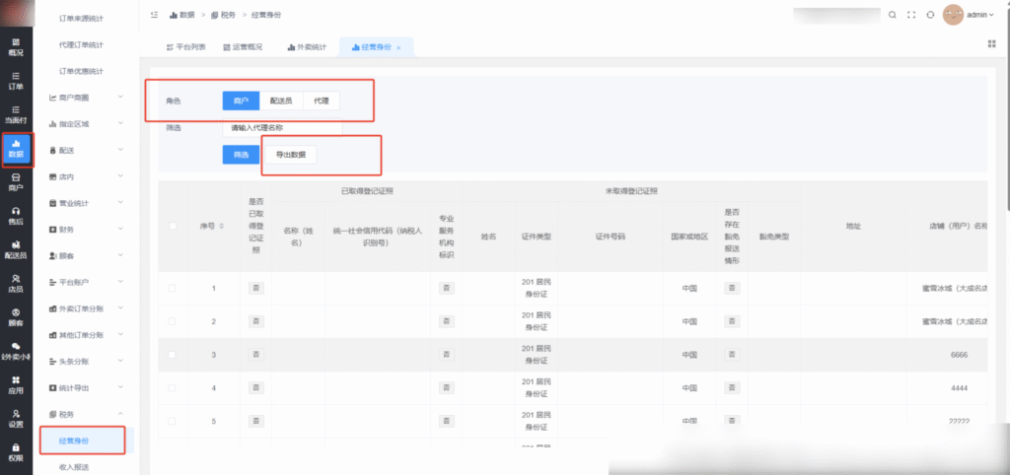1010x475 pixels.
Task: Open the 订单 orders sidebar icon
Action: (16, 81)
